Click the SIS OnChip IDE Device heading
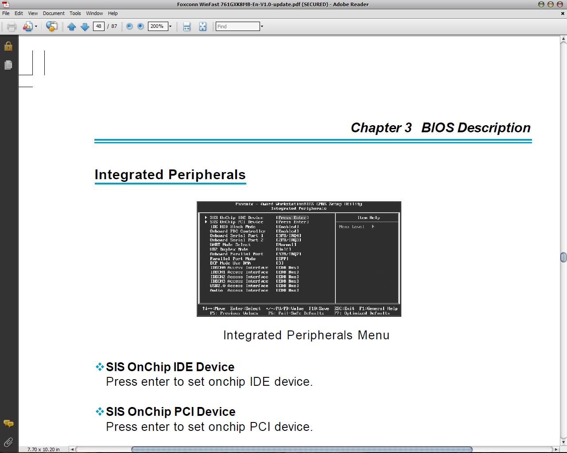This screenshot has width=567, height=453. click(170, 367)
